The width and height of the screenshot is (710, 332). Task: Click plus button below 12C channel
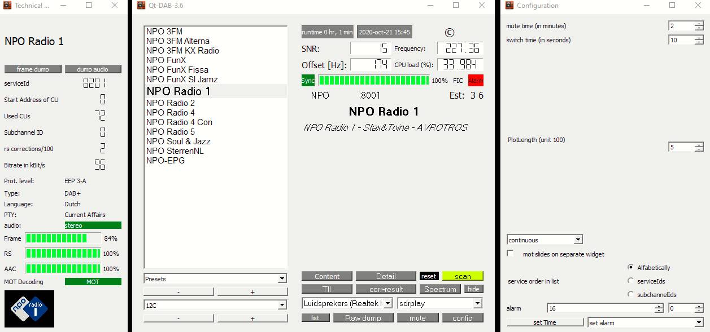point(252,318)
